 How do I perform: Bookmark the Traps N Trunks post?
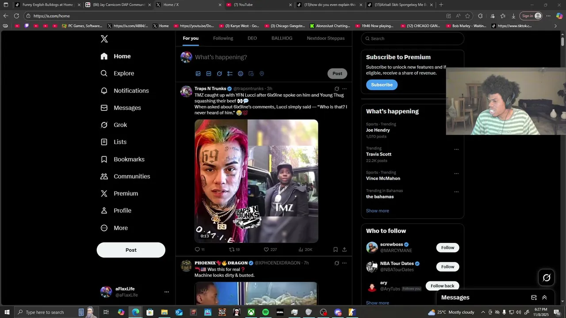click(x=336, y=250)
